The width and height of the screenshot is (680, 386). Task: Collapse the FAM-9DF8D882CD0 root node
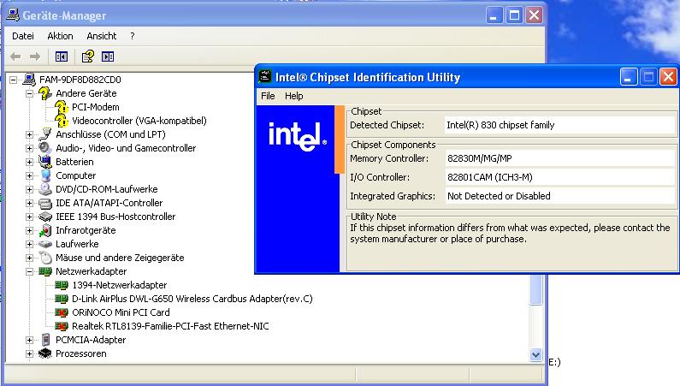(14, 80)
